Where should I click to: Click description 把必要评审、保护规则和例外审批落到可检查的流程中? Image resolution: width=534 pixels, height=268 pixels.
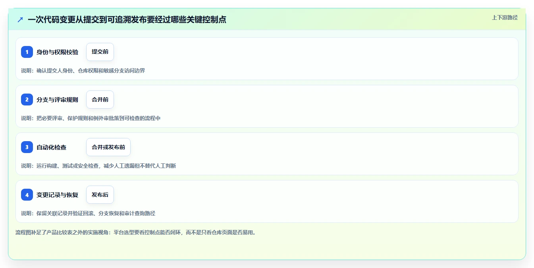(x=98, y=118)
